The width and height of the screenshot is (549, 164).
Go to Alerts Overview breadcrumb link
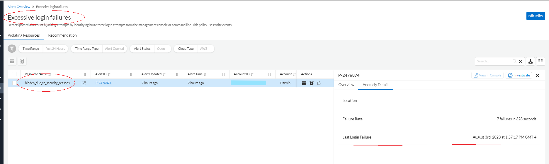(19, 7)
